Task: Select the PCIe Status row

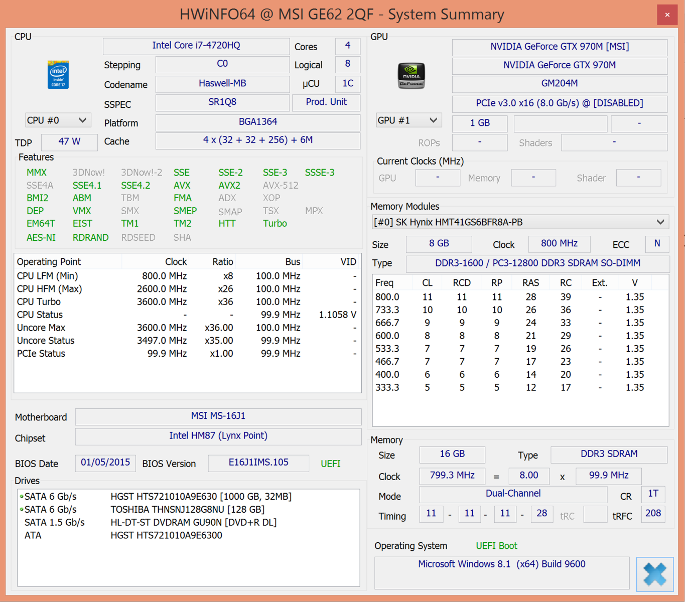Action: pyautogui.click(x=187, y=354)
